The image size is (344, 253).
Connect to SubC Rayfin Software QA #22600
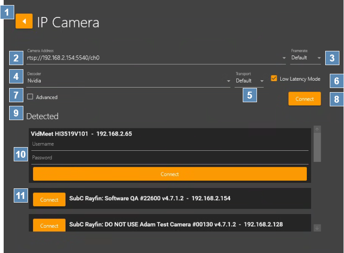click(49, 200)
